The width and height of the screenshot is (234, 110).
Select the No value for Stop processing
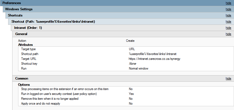point(131,89)
